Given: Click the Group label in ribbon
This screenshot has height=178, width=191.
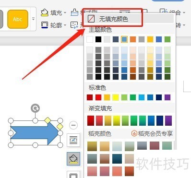Looking at the screenshot, I should click(175, 12).
